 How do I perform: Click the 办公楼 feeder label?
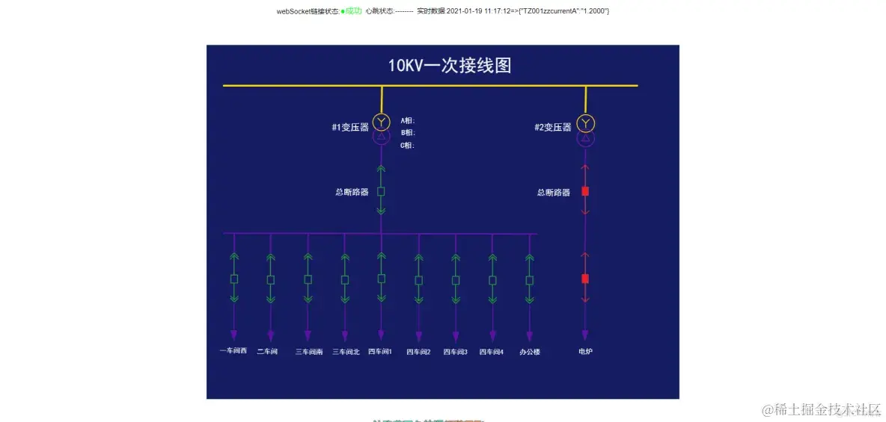[x=530, y=352]
